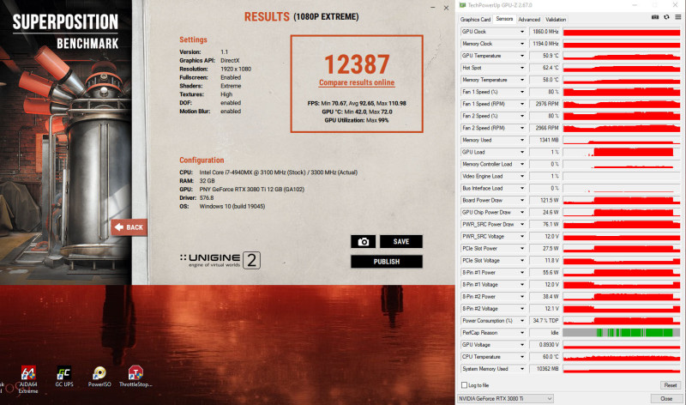Open the PerfCap Reason sensor dropdown

(522, 333)
